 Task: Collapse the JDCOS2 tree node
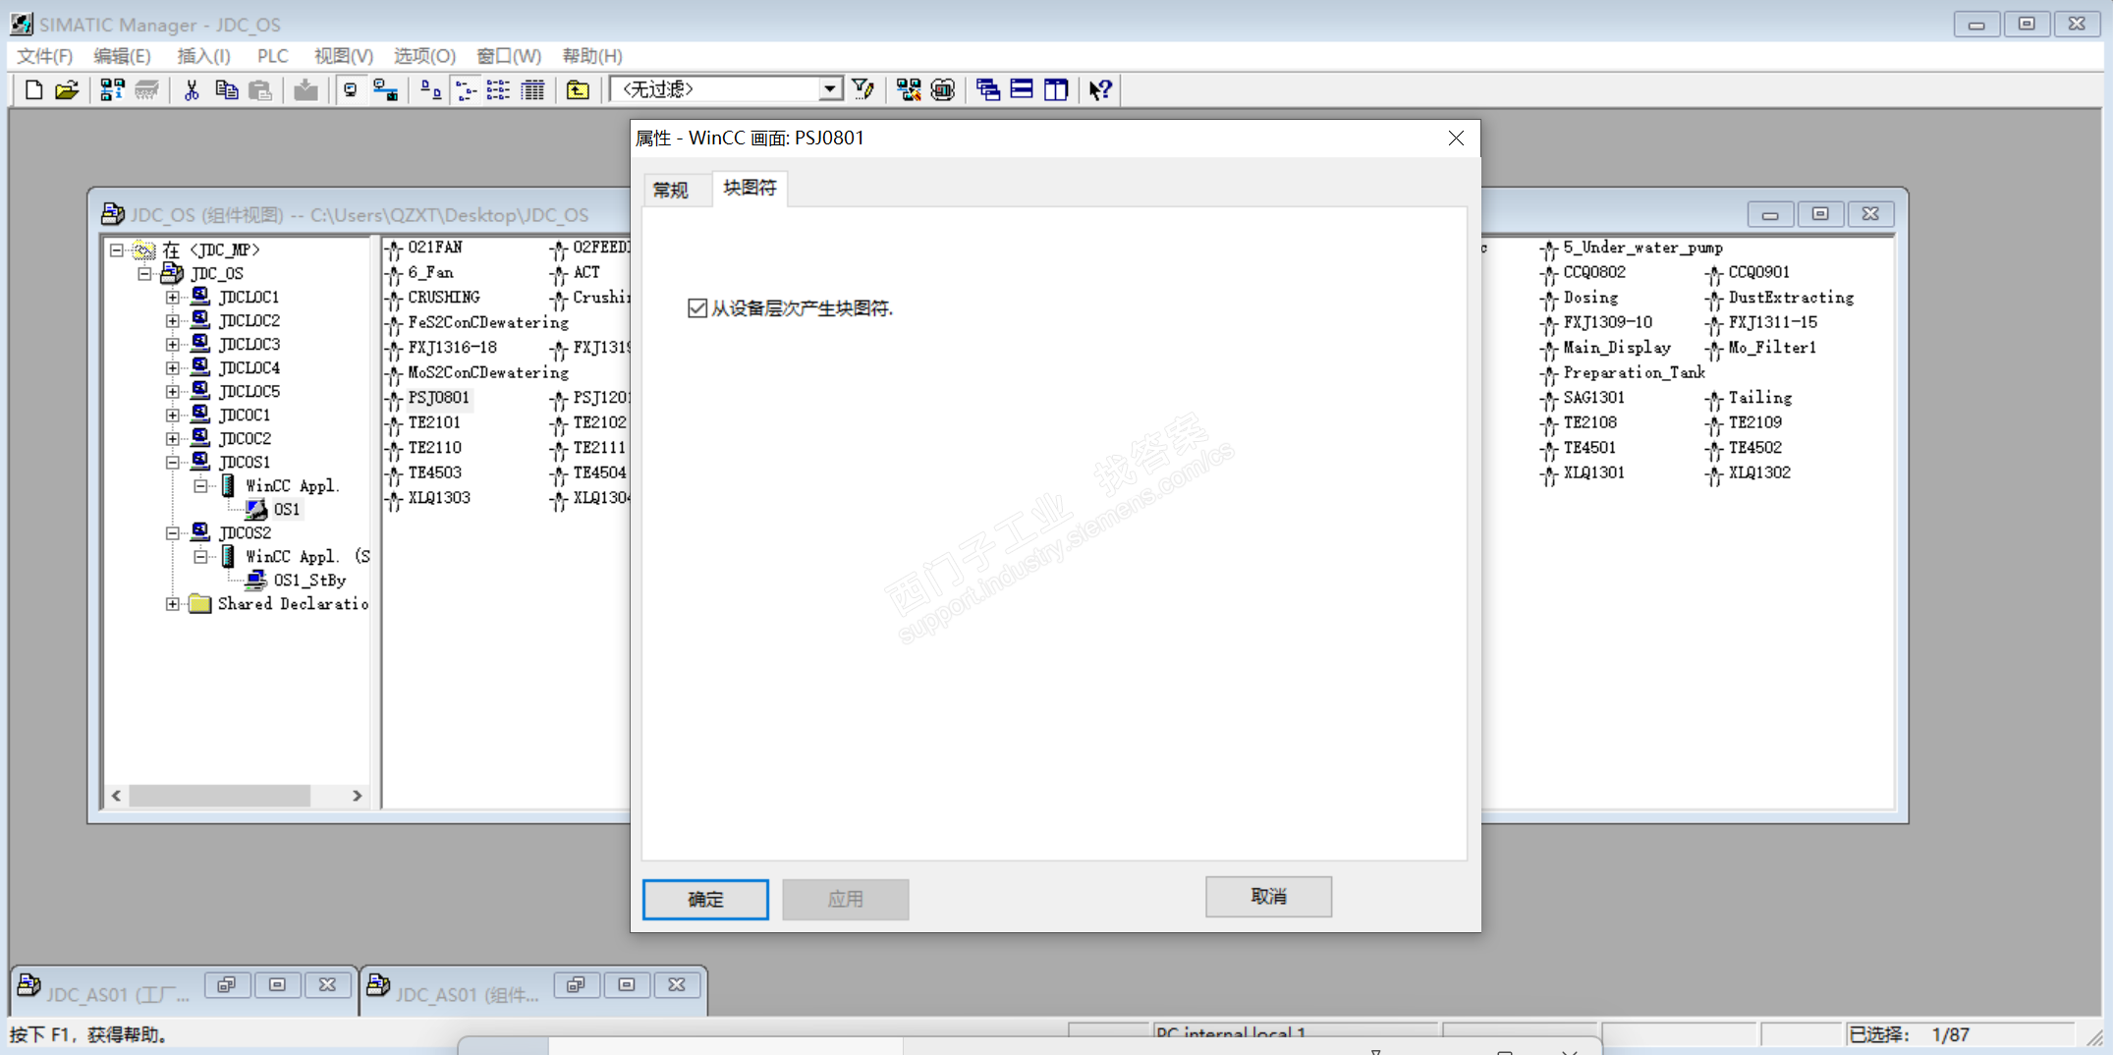tap(173, 532)
